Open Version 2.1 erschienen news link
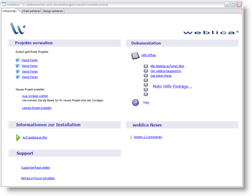 (148, 137)
